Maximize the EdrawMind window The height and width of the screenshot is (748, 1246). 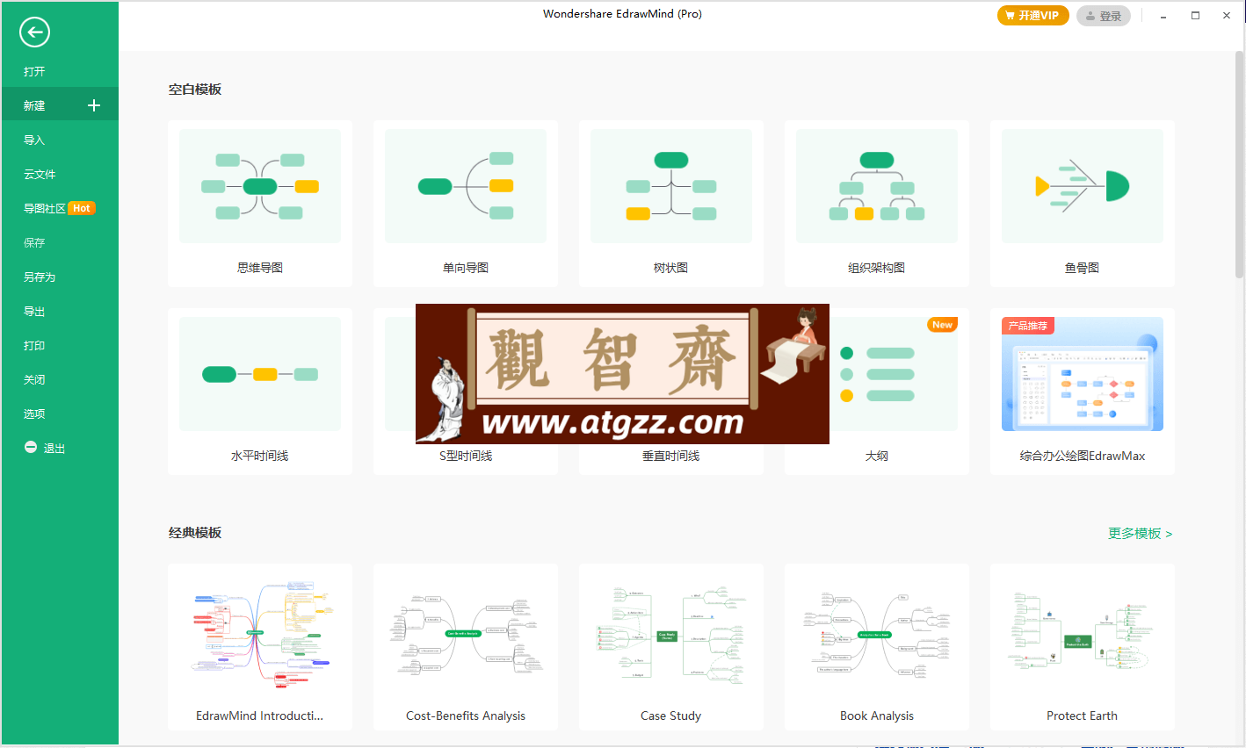(1195, 16)
